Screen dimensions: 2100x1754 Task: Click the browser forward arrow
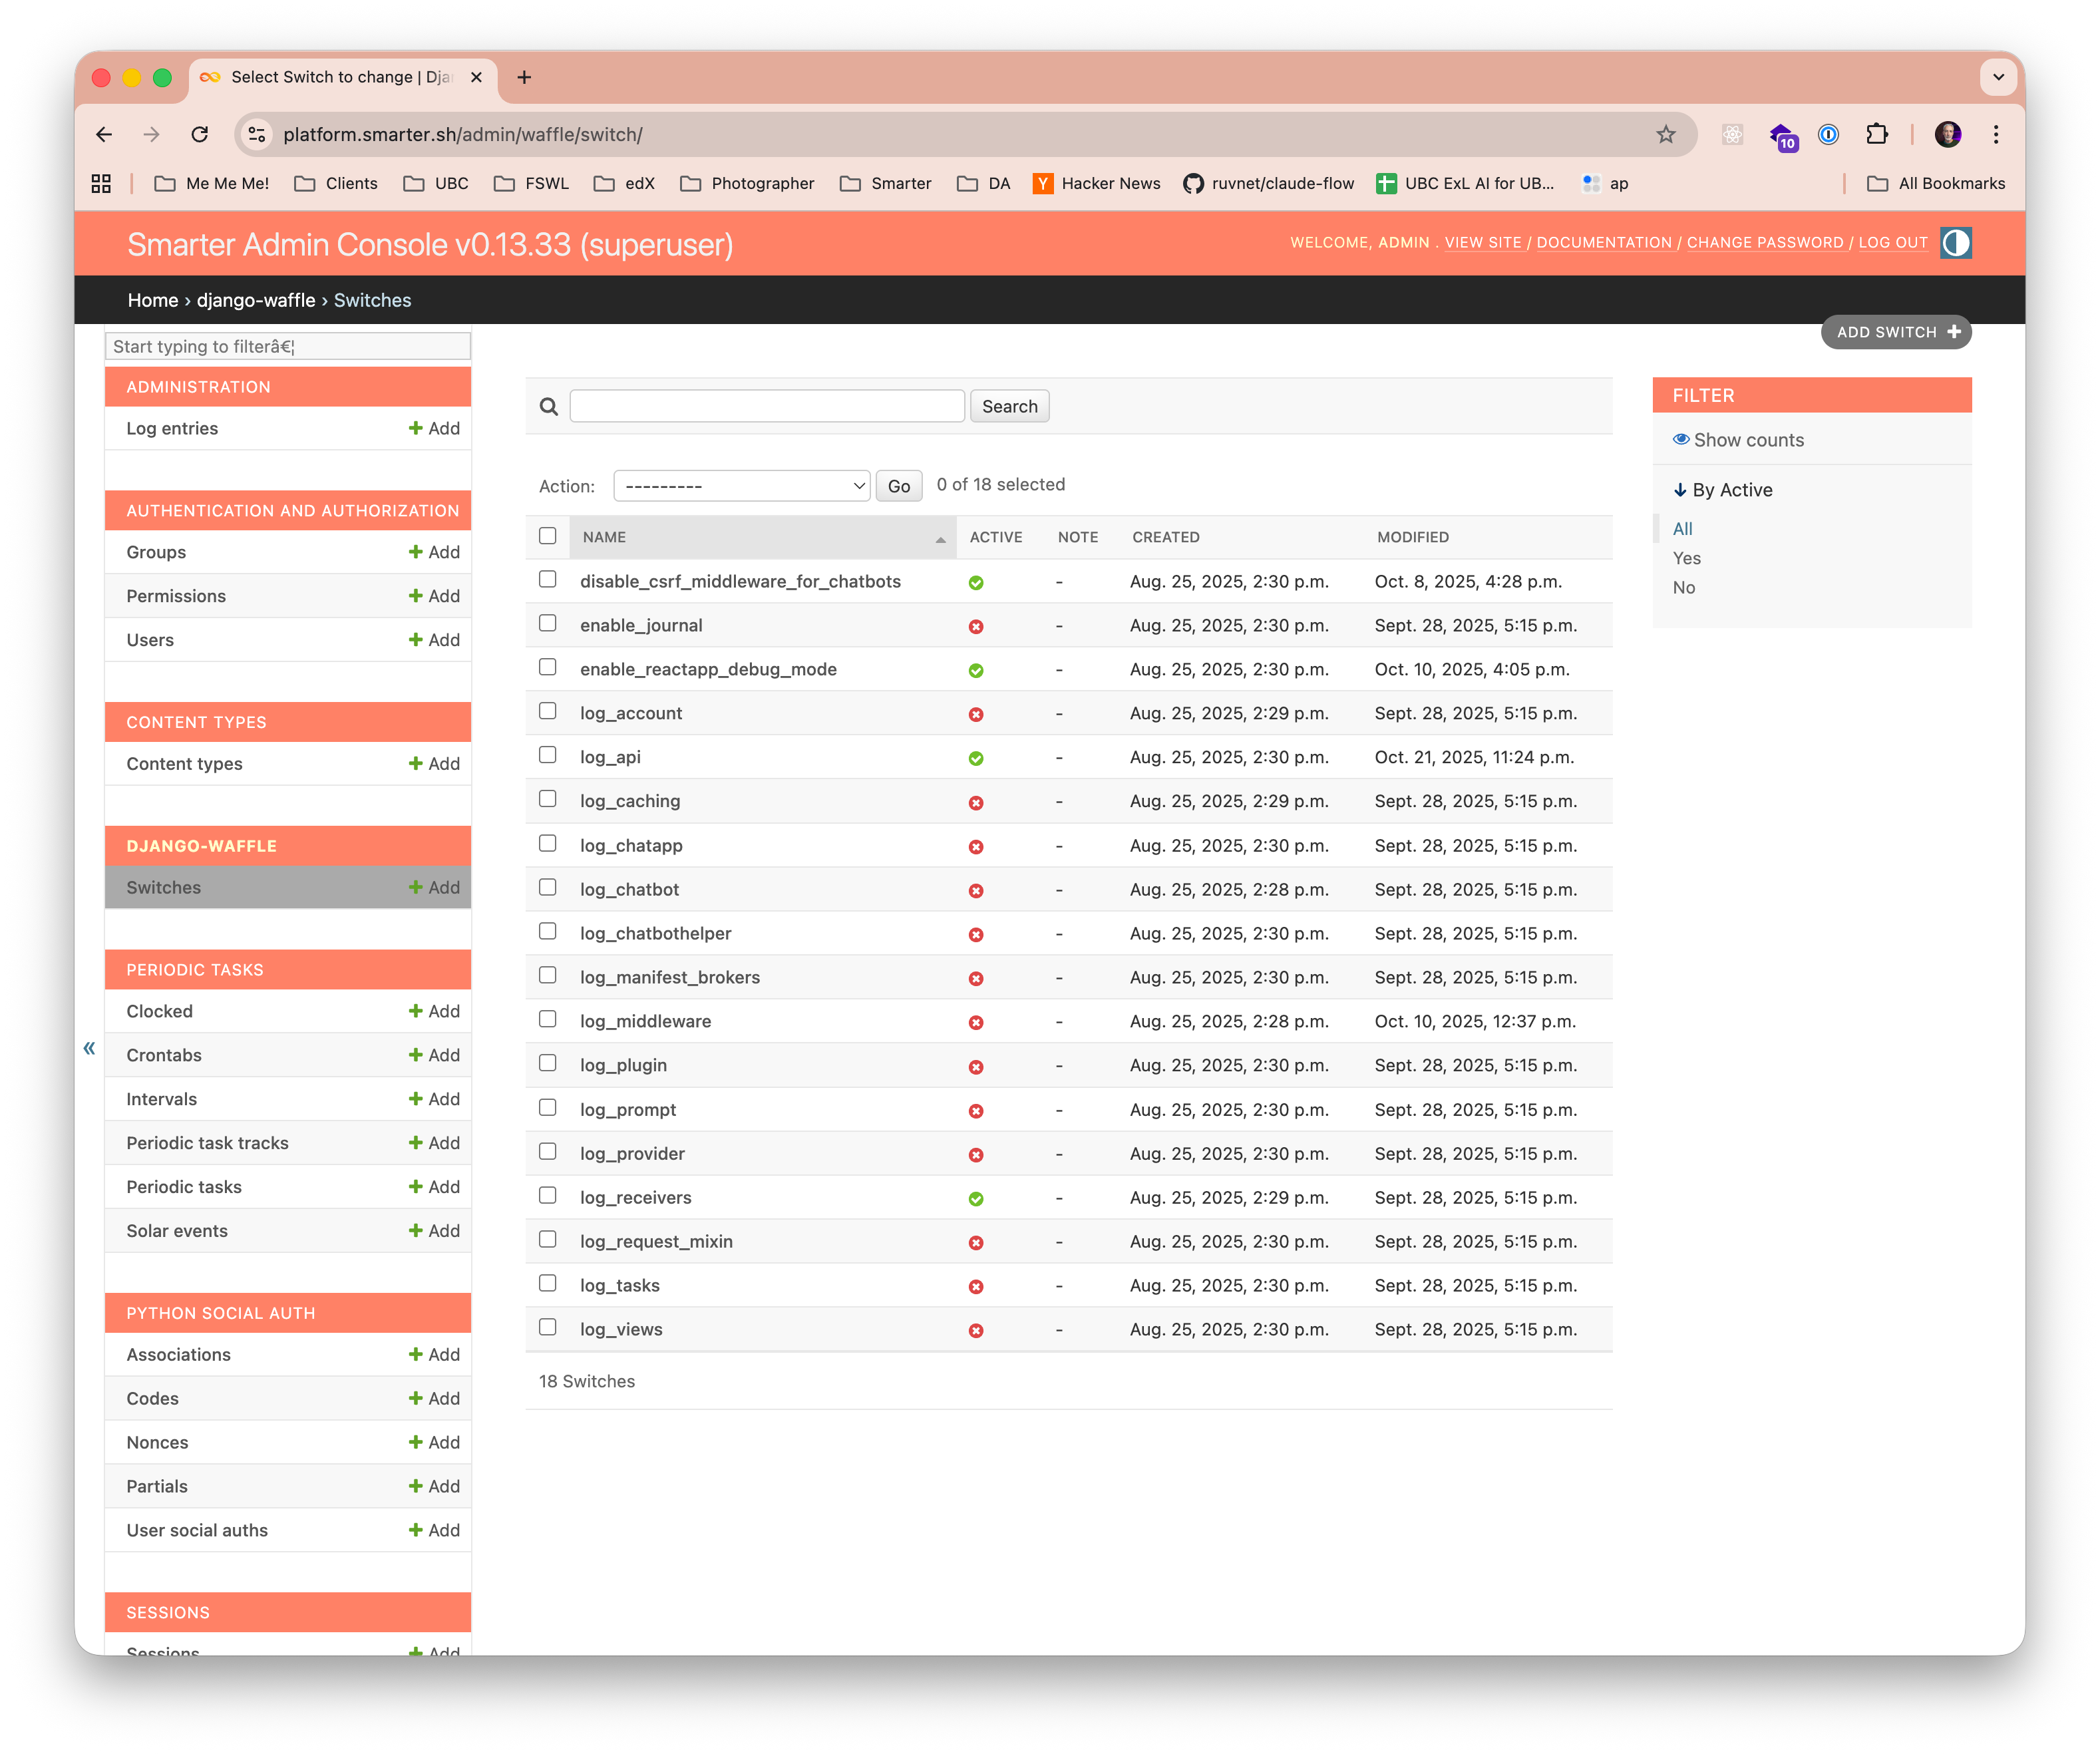pyautogui.click(x=151, y=134)
